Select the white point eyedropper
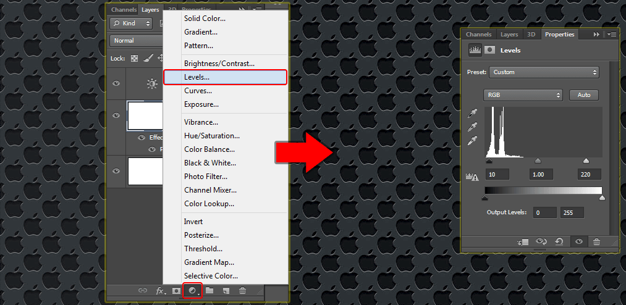 tap(473, 141)
